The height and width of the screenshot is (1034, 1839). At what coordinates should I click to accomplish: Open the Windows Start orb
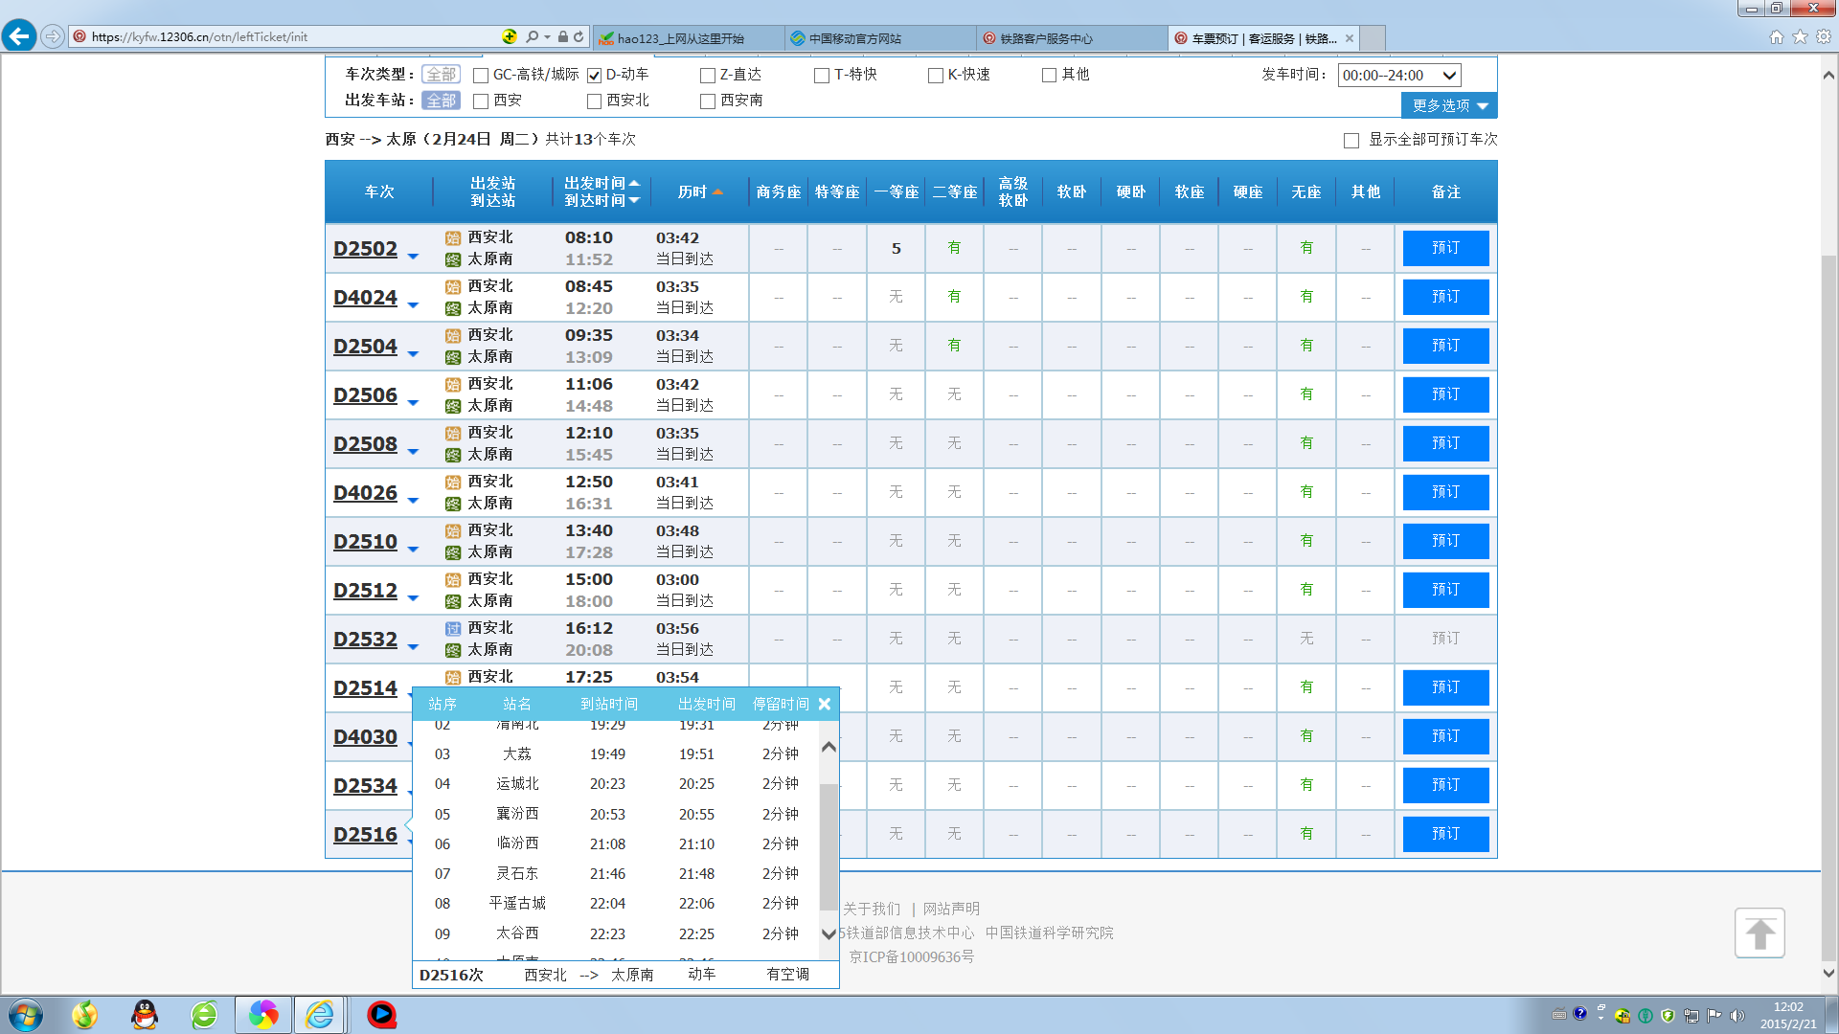[26, 1015]
